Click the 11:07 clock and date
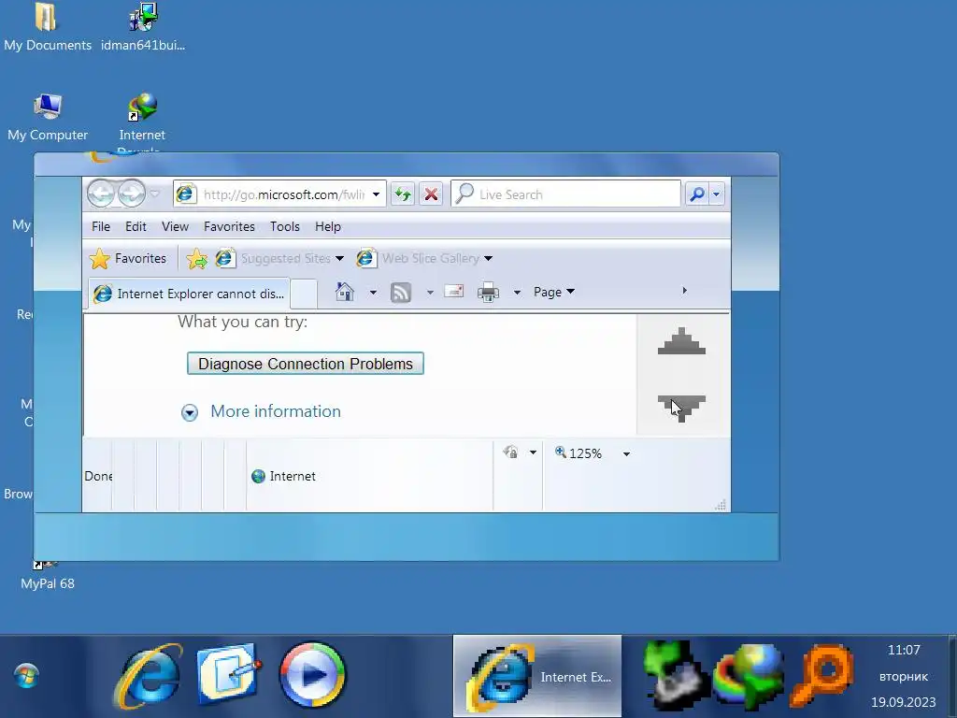Screen dimensions: 957x718 [x=904, y=676]
